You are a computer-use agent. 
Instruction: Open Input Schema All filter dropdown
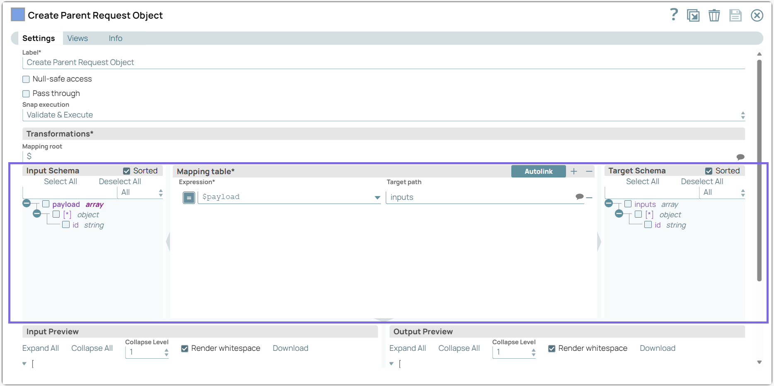[x=140, y=192]
